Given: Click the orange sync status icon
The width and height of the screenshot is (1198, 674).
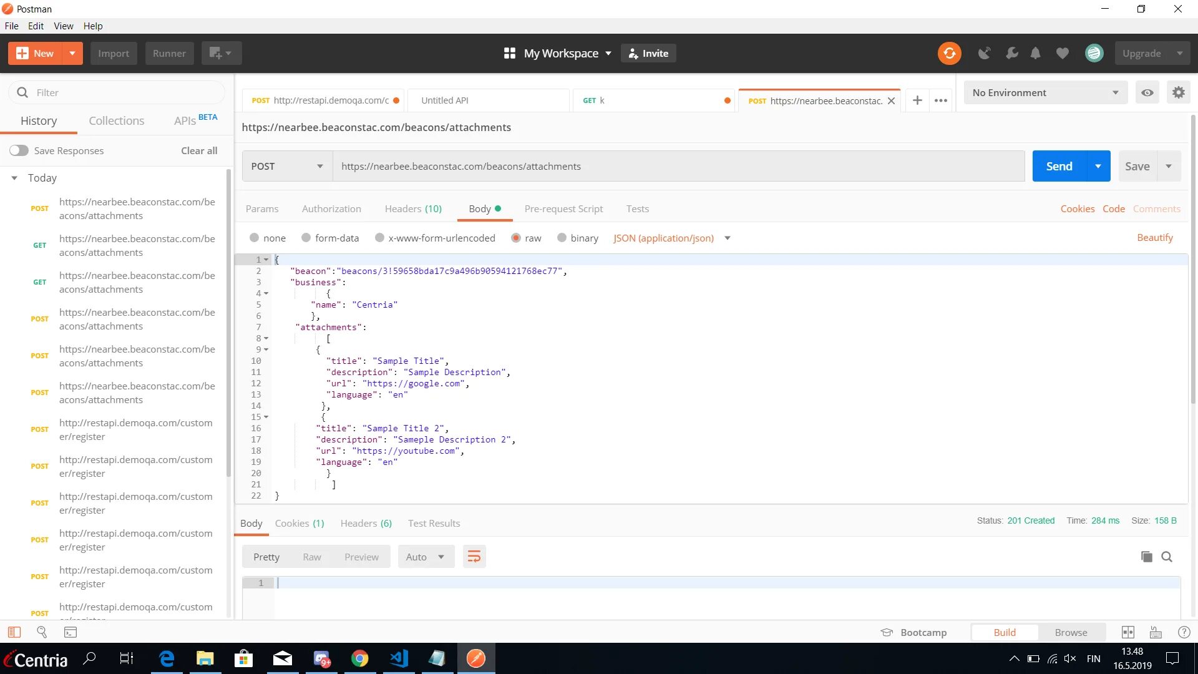Looking at the screenshot, I should 949,53.
